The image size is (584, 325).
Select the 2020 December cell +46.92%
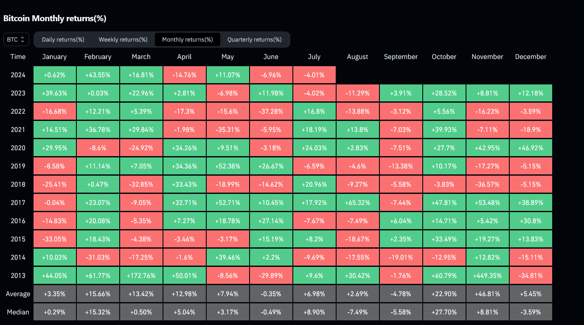coord(531,148)
